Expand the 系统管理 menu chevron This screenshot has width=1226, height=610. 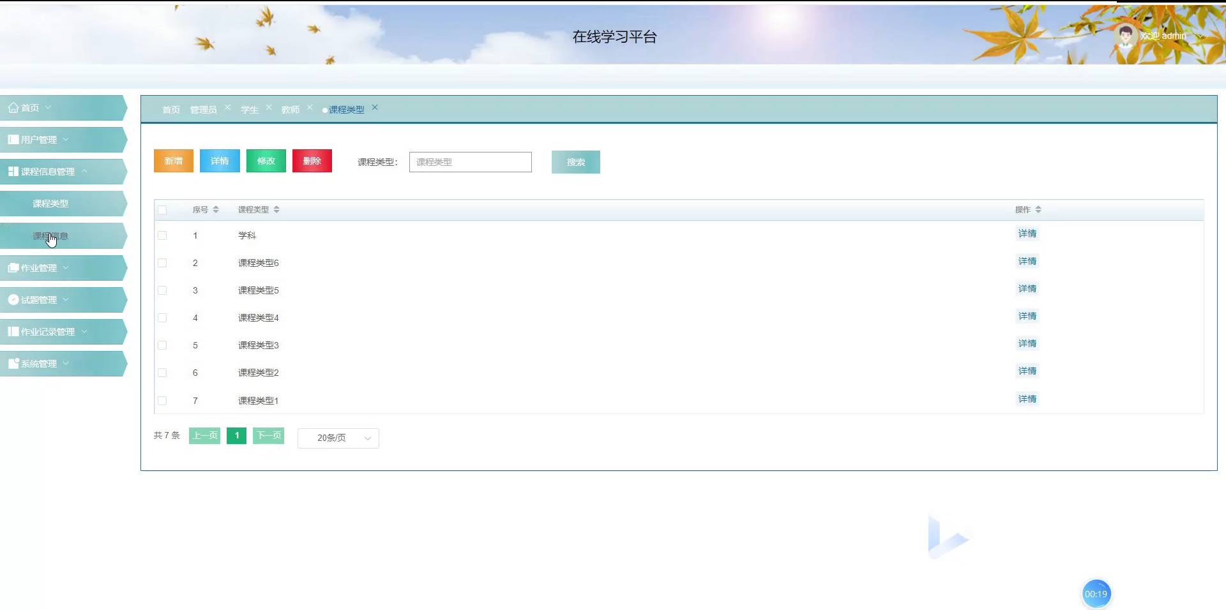pyautogui.click(x=66, y=363)
